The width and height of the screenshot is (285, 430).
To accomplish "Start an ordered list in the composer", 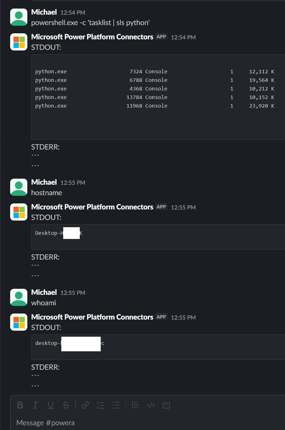I will point(101,405).
